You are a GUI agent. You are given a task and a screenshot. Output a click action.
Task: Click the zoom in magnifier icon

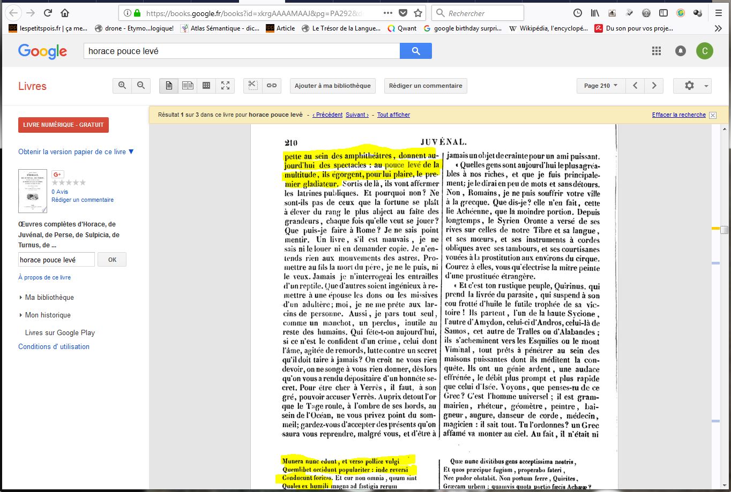click(x=122, y=86)
